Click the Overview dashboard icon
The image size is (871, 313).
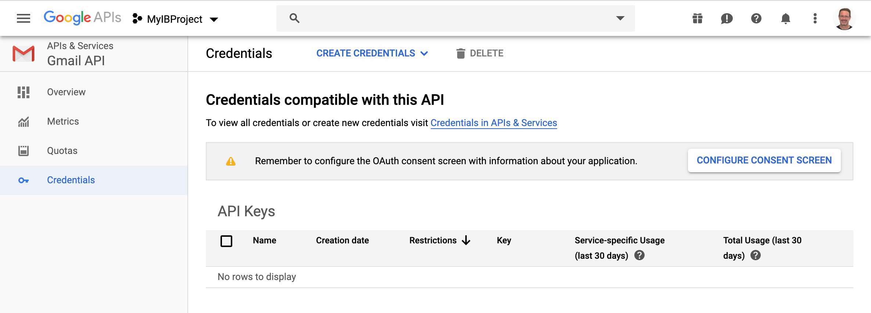(x=24, y=92)
